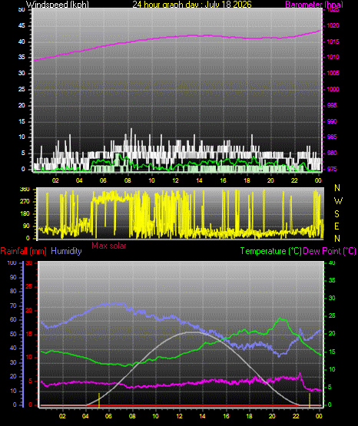This screenshot has height=426, width=358.
Task: Click barometer axis value 985
Action: pos(332,137)
